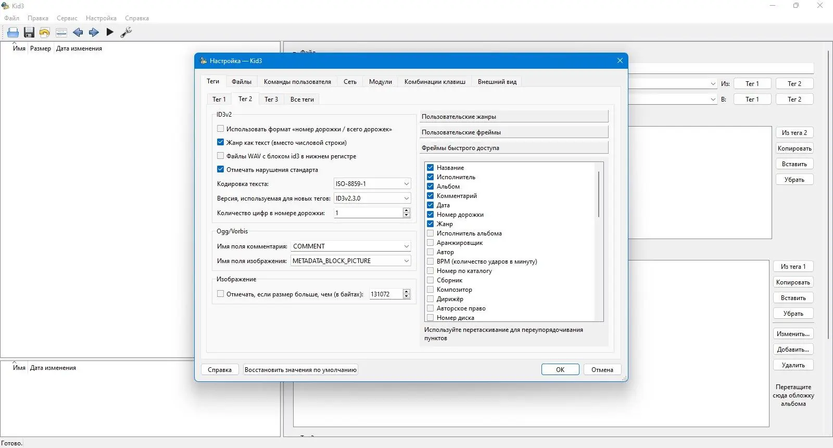
Task: Revert changes using the undo arrow icon
Action: tap(45, 32)
